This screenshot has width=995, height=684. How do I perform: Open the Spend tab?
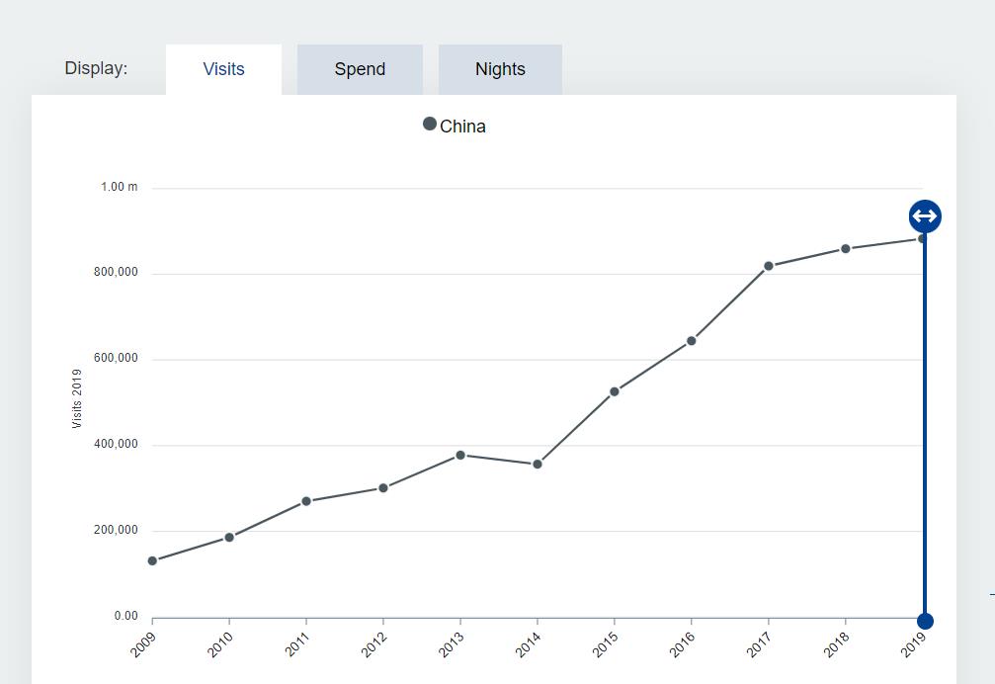(x=360, y=69)
